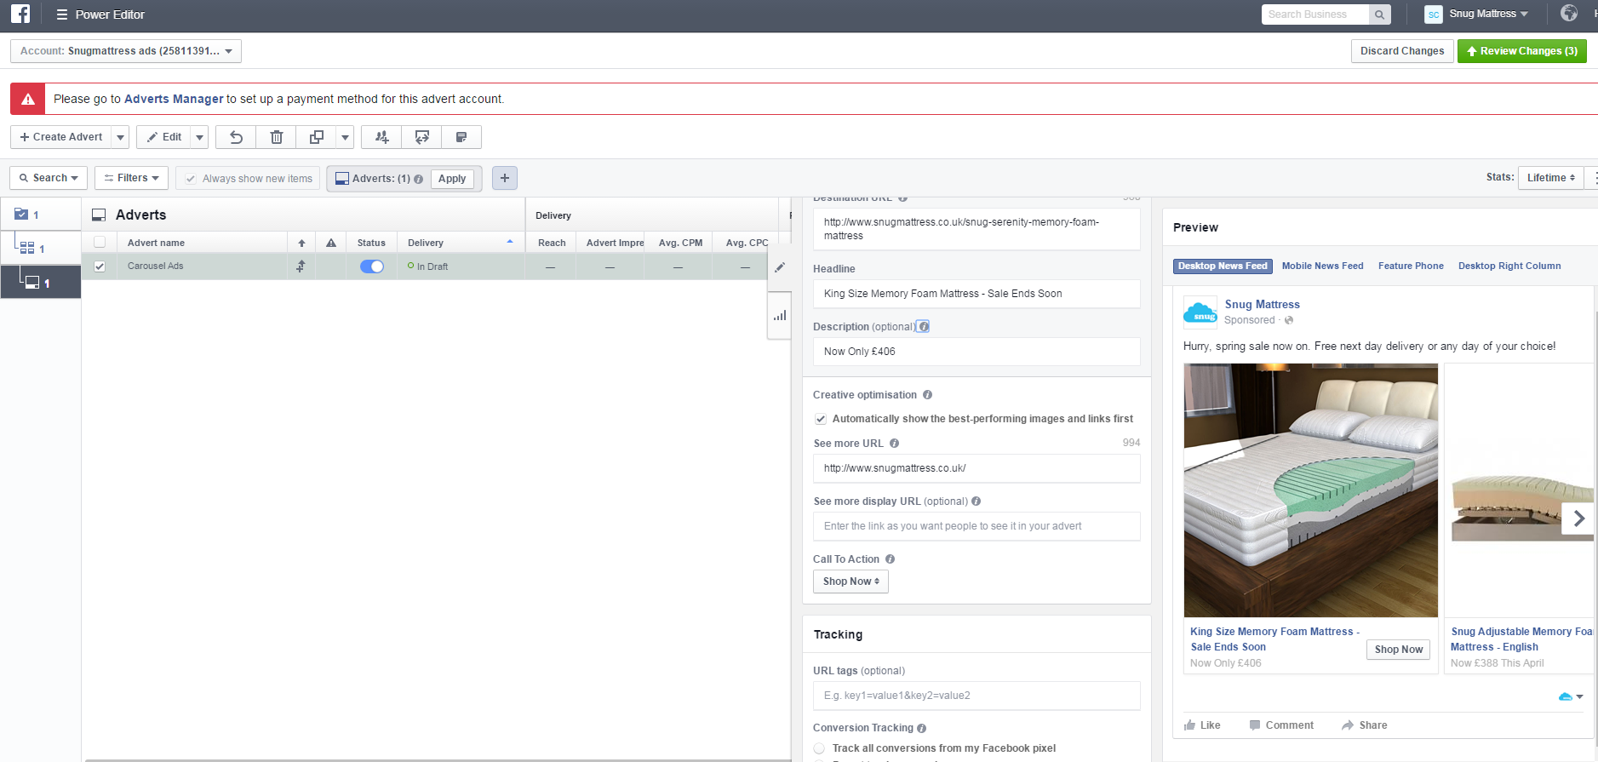Uncheck the Carousel Ads row checkbox
1598x762 pixels.
tap(100, 266)
